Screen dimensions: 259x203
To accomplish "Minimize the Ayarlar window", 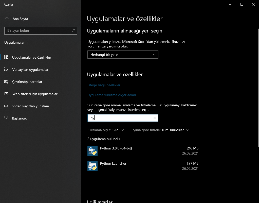I will pyautogui.click(x=230, y=5).
